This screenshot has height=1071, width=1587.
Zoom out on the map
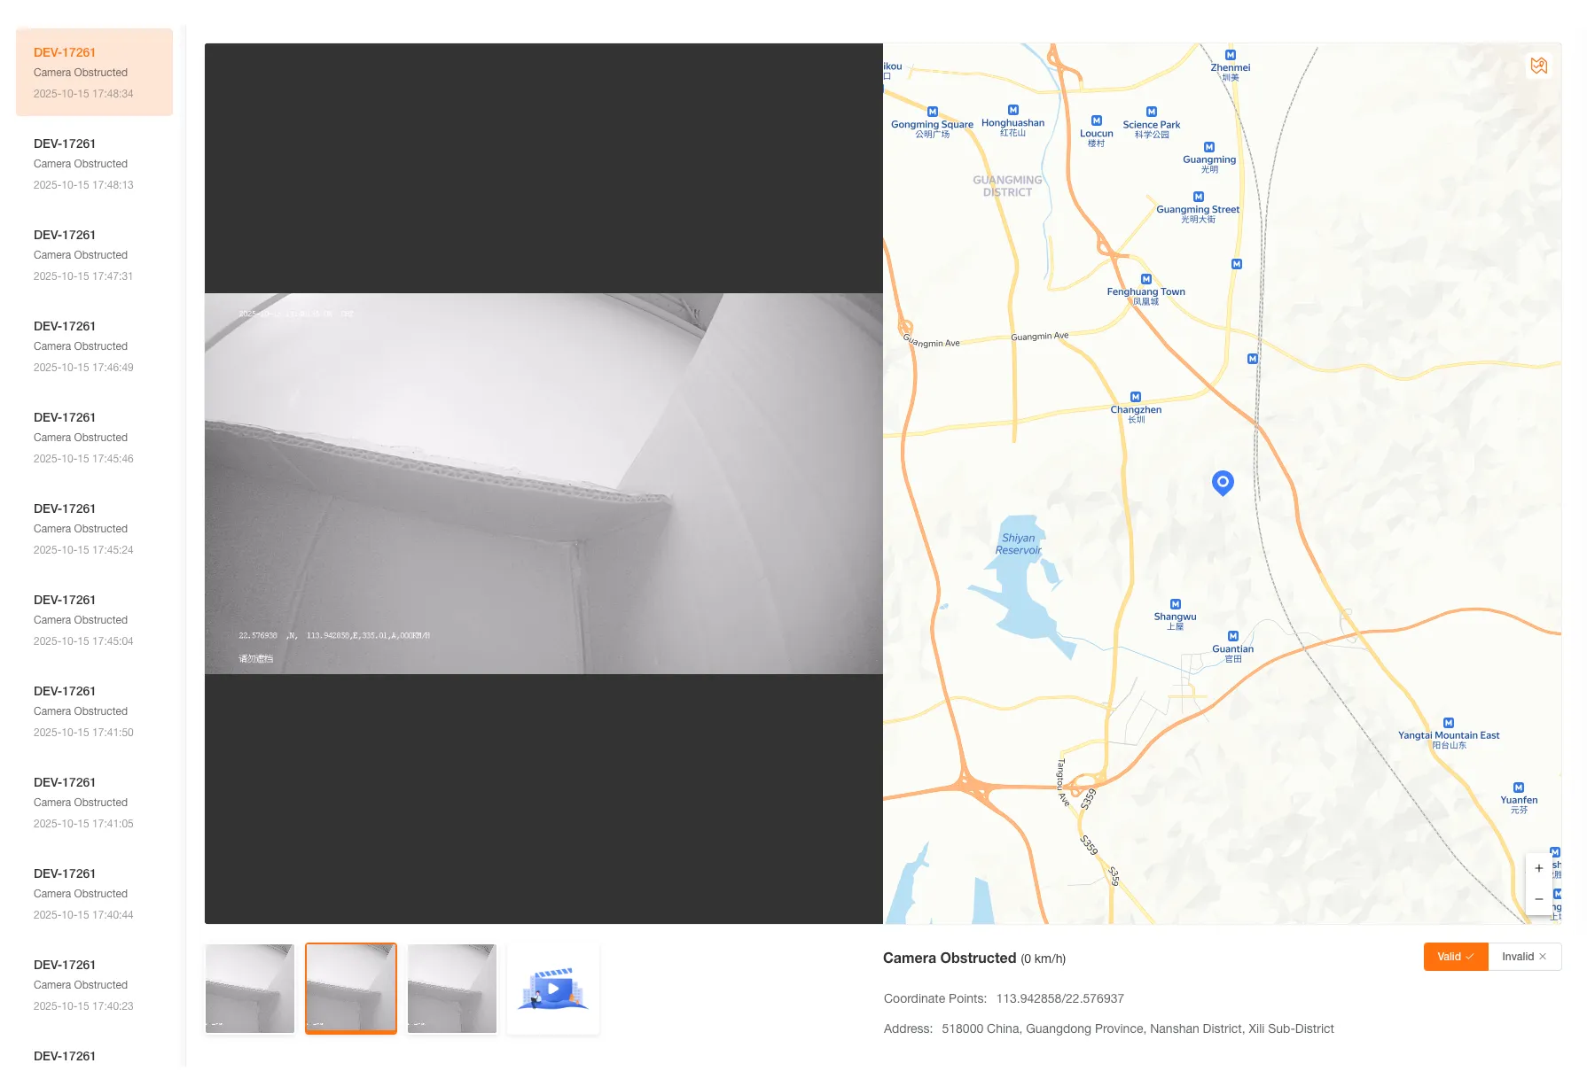point(1538,898)
